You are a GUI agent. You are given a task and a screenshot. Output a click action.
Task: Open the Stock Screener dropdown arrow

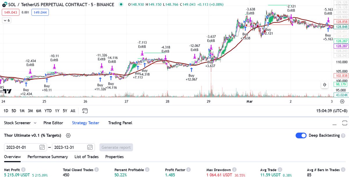tap(35, 123)
